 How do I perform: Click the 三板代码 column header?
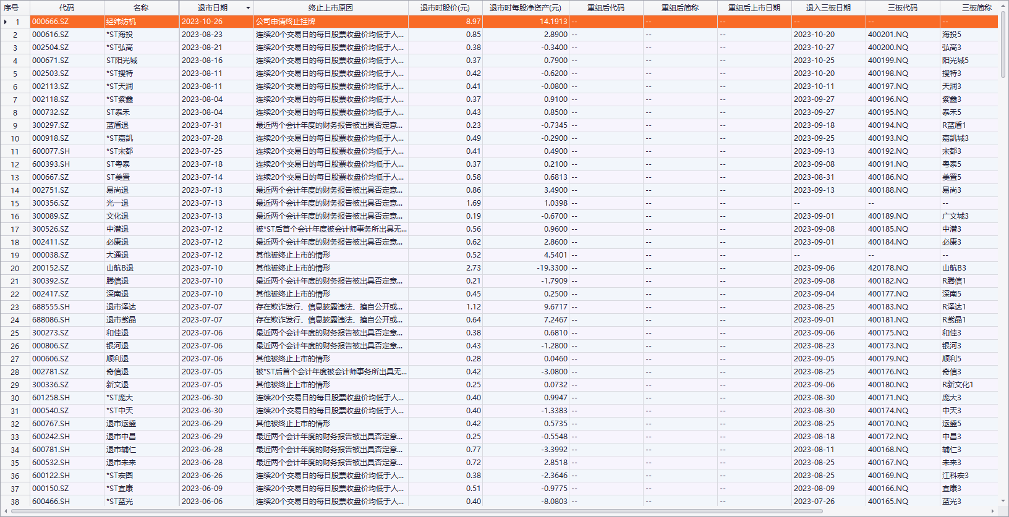[x=902, y=8]
